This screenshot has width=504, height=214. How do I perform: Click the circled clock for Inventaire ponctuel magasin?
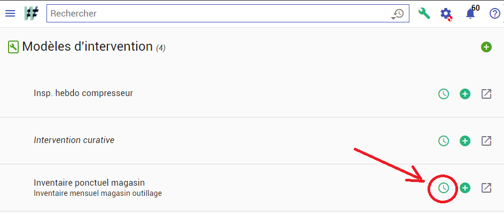point(444,188)
